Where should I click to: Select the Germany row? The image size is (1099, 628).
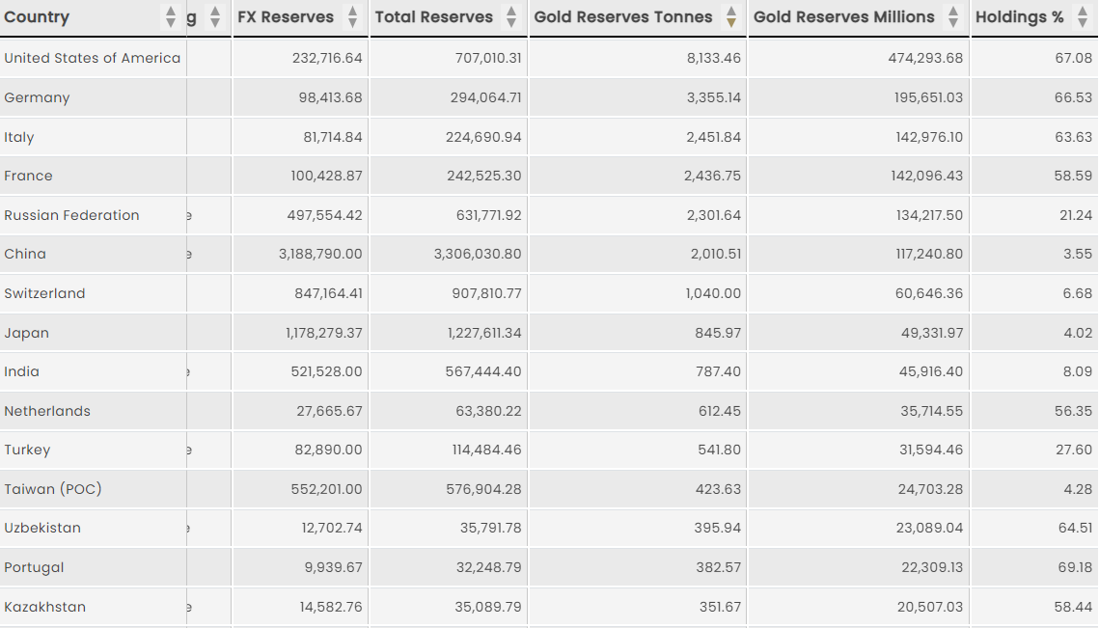(x=550, y=97)
